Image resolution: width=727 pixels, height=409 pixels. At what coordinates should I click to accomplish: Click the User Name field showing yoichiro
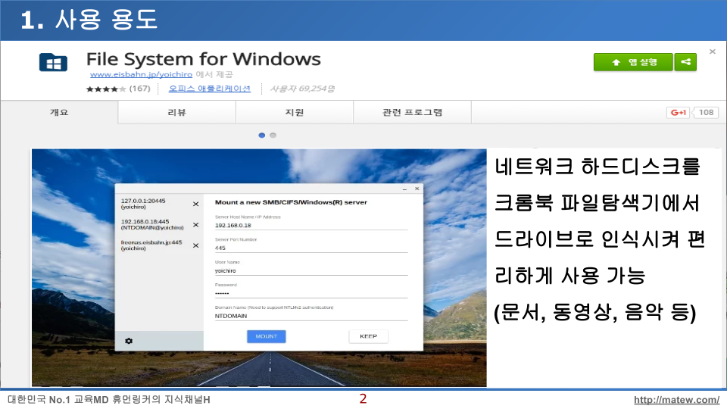tap(311, 271)
